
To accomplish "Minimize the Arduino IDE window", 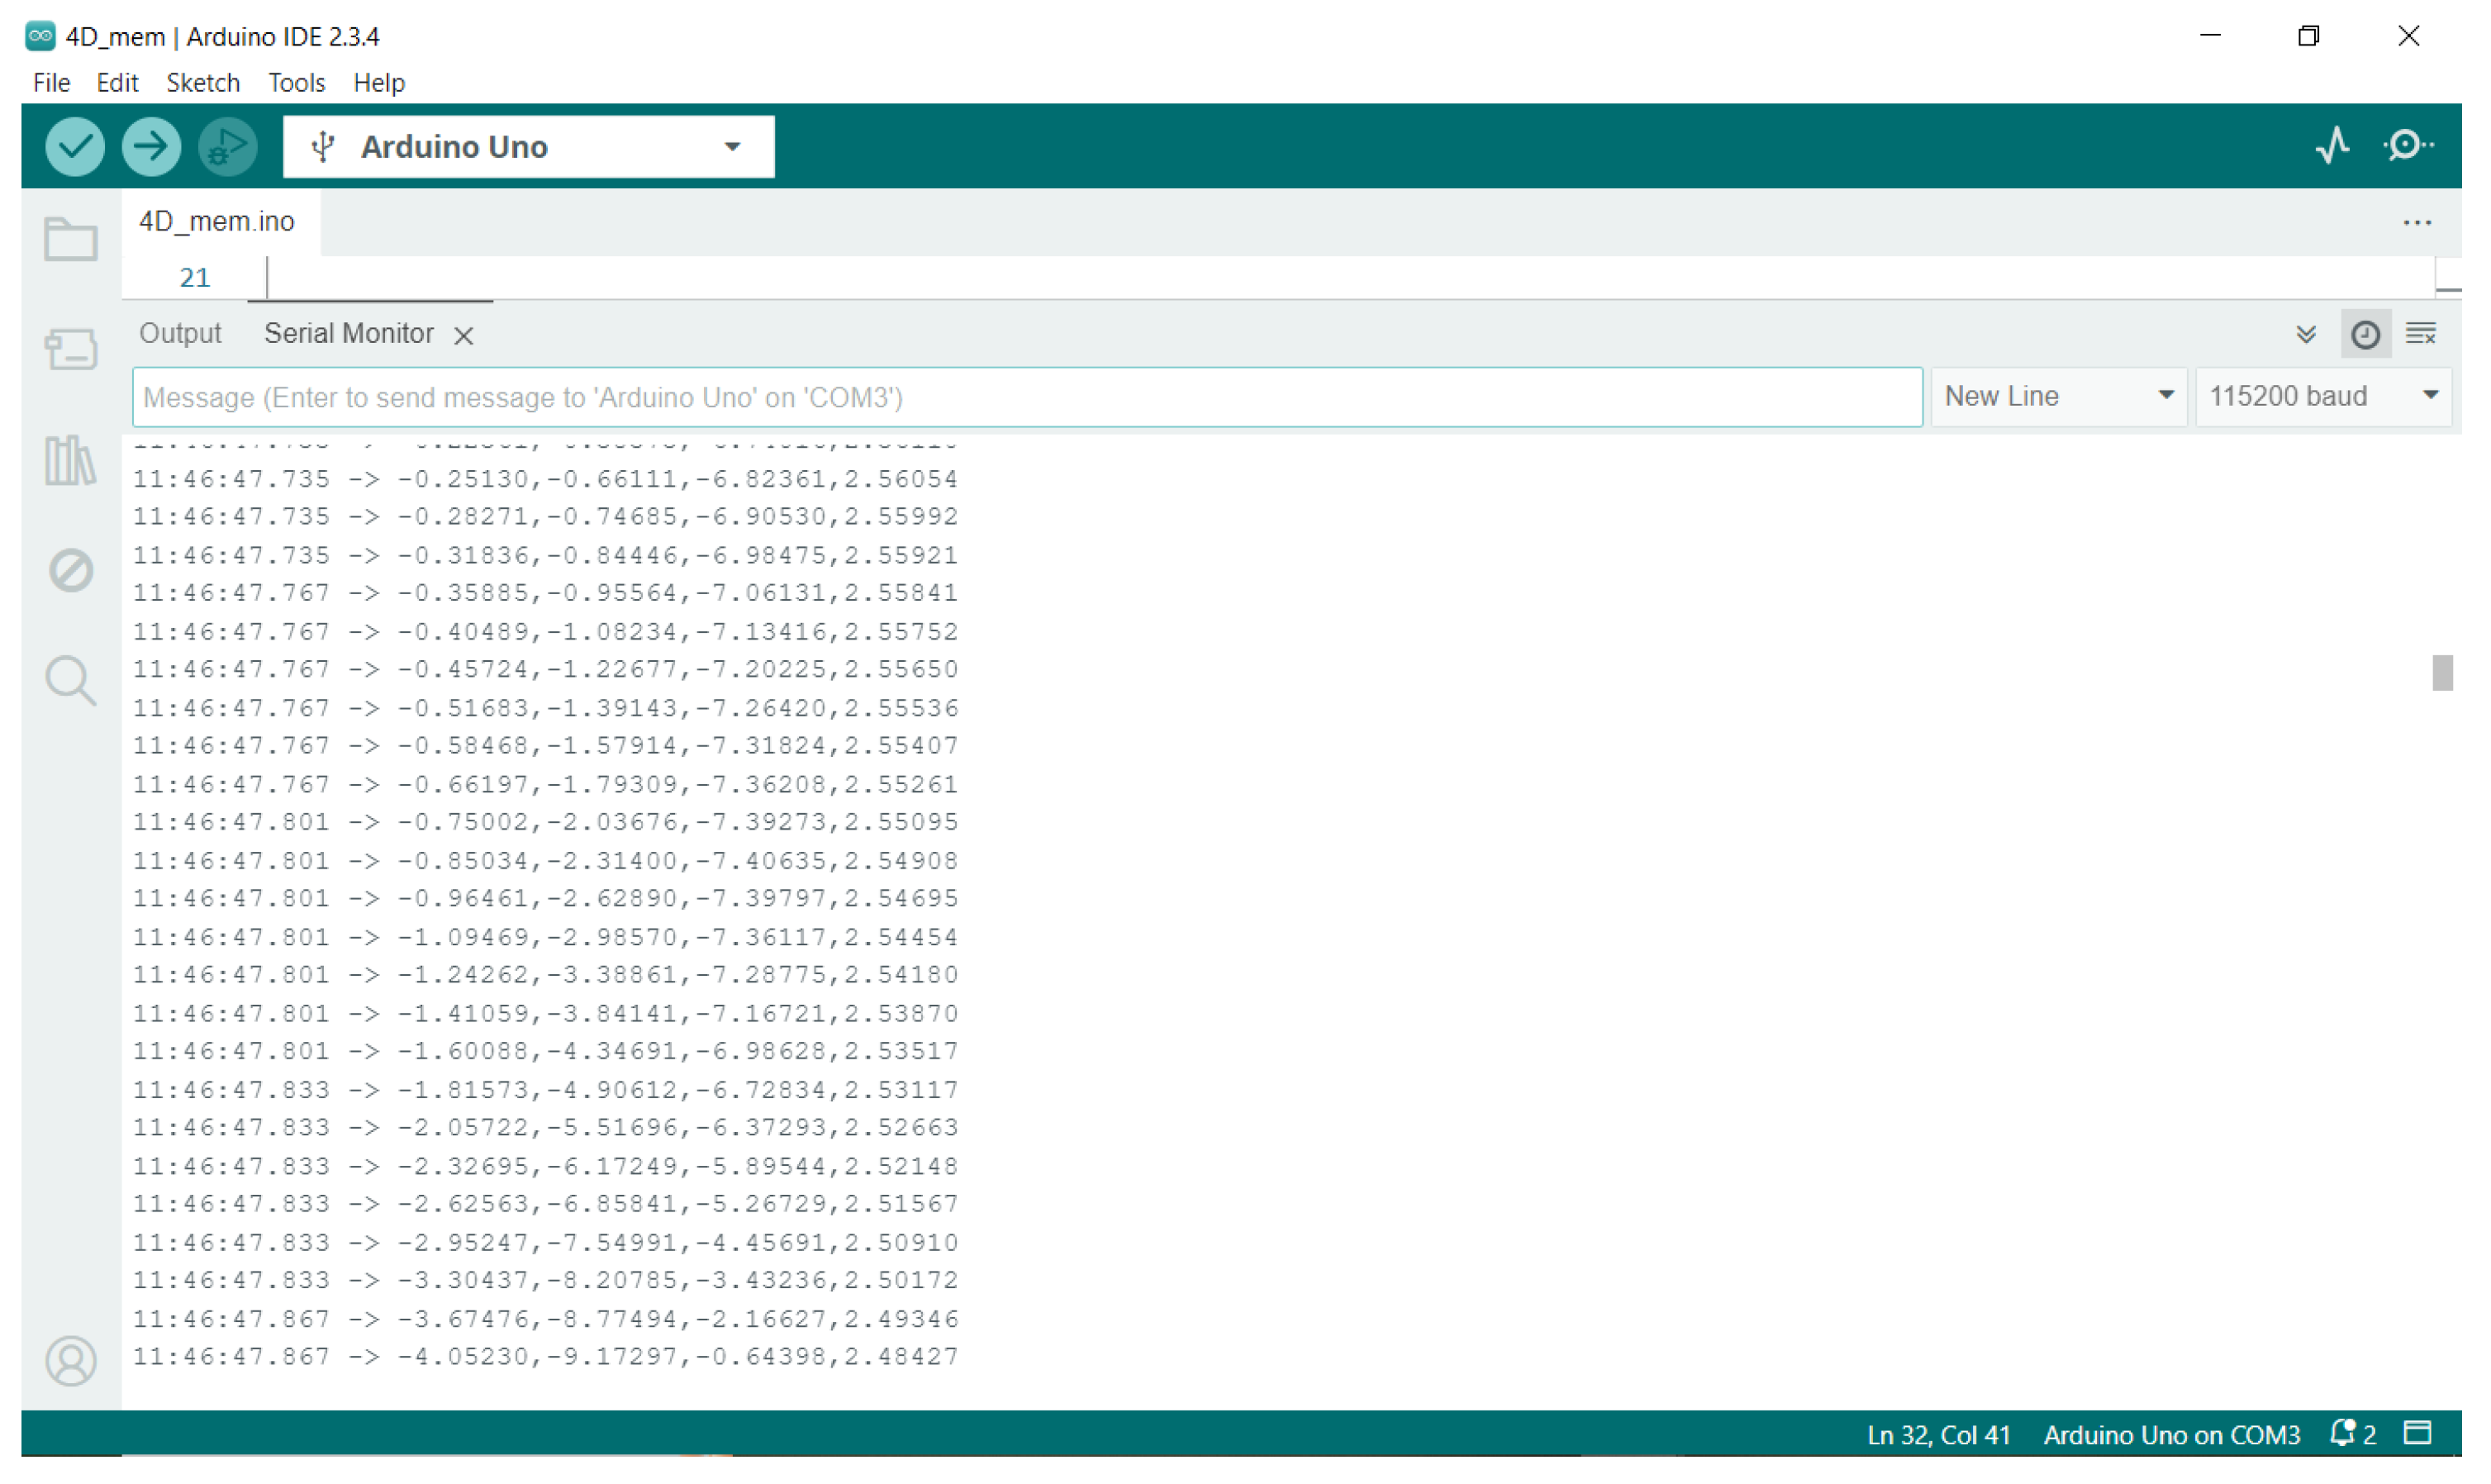I will tap(2210, 36).
